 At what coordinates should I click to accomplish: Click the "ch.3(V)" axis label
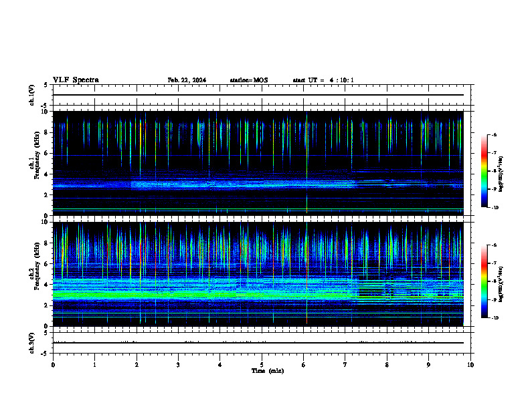(32, 344)
